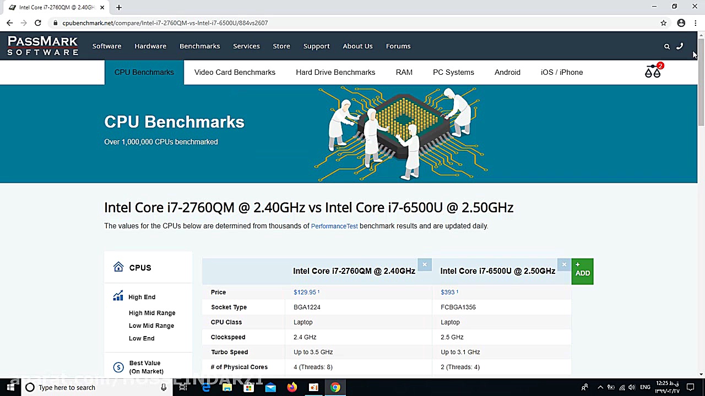Follow the PerformanceTest link
Viewport: 705px width, 396px height.
coord(334,226)
